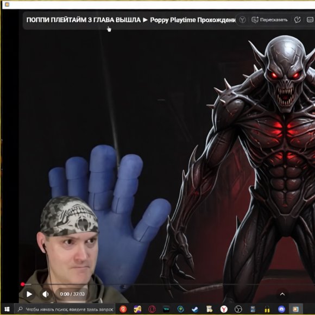The image size is (315, 315).
Task: Switch to the active highlighted taskbar app
Action: click(x=295, y=309)
